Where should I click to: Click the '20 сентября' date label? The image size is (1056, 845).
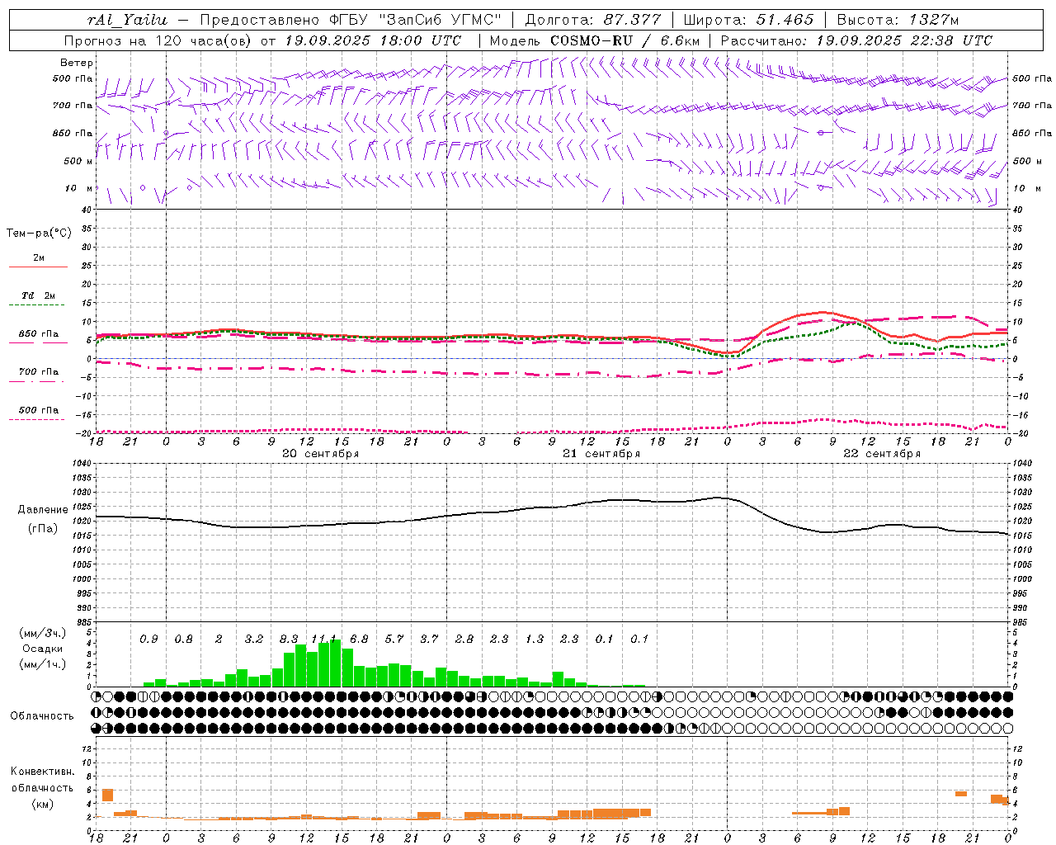point(321,454)
